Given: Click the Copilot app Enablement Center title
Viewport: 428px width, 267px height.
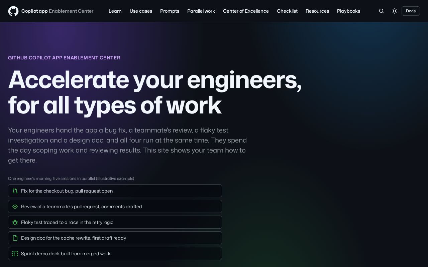Looking at the screenshot, I should tap(57, 11).
